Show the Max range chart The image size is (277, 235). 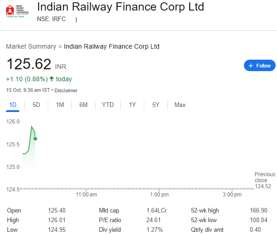point(180,105)
